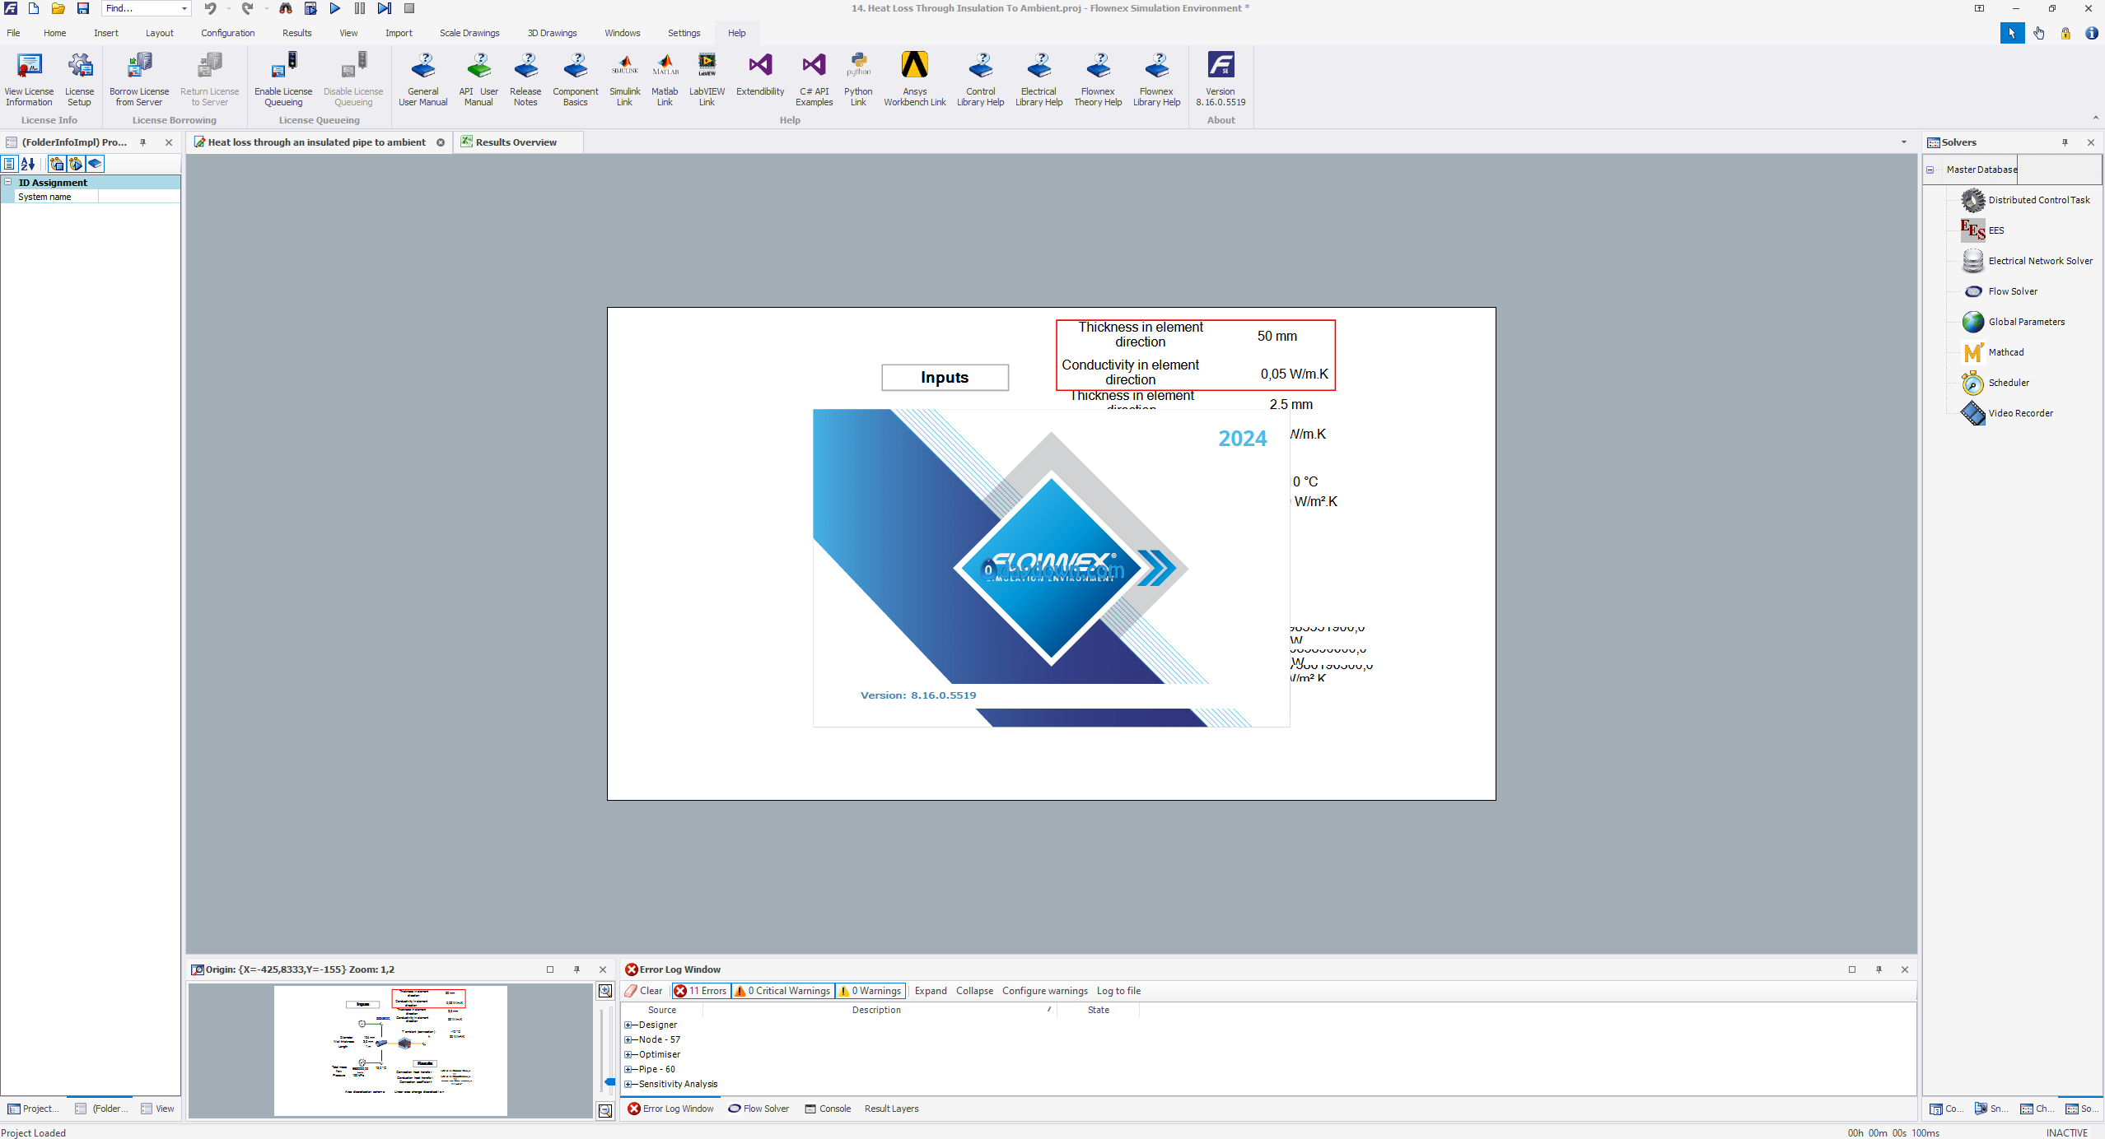2105x1139 pixels.
Task: Open the Results ribbon tab
Action: tap(297, 33)
